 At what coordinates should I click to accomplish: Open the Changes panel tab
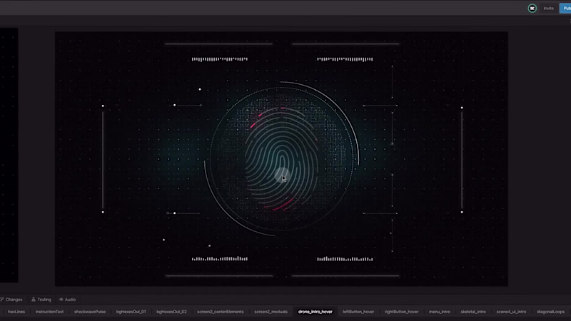[x=11, y=300]
